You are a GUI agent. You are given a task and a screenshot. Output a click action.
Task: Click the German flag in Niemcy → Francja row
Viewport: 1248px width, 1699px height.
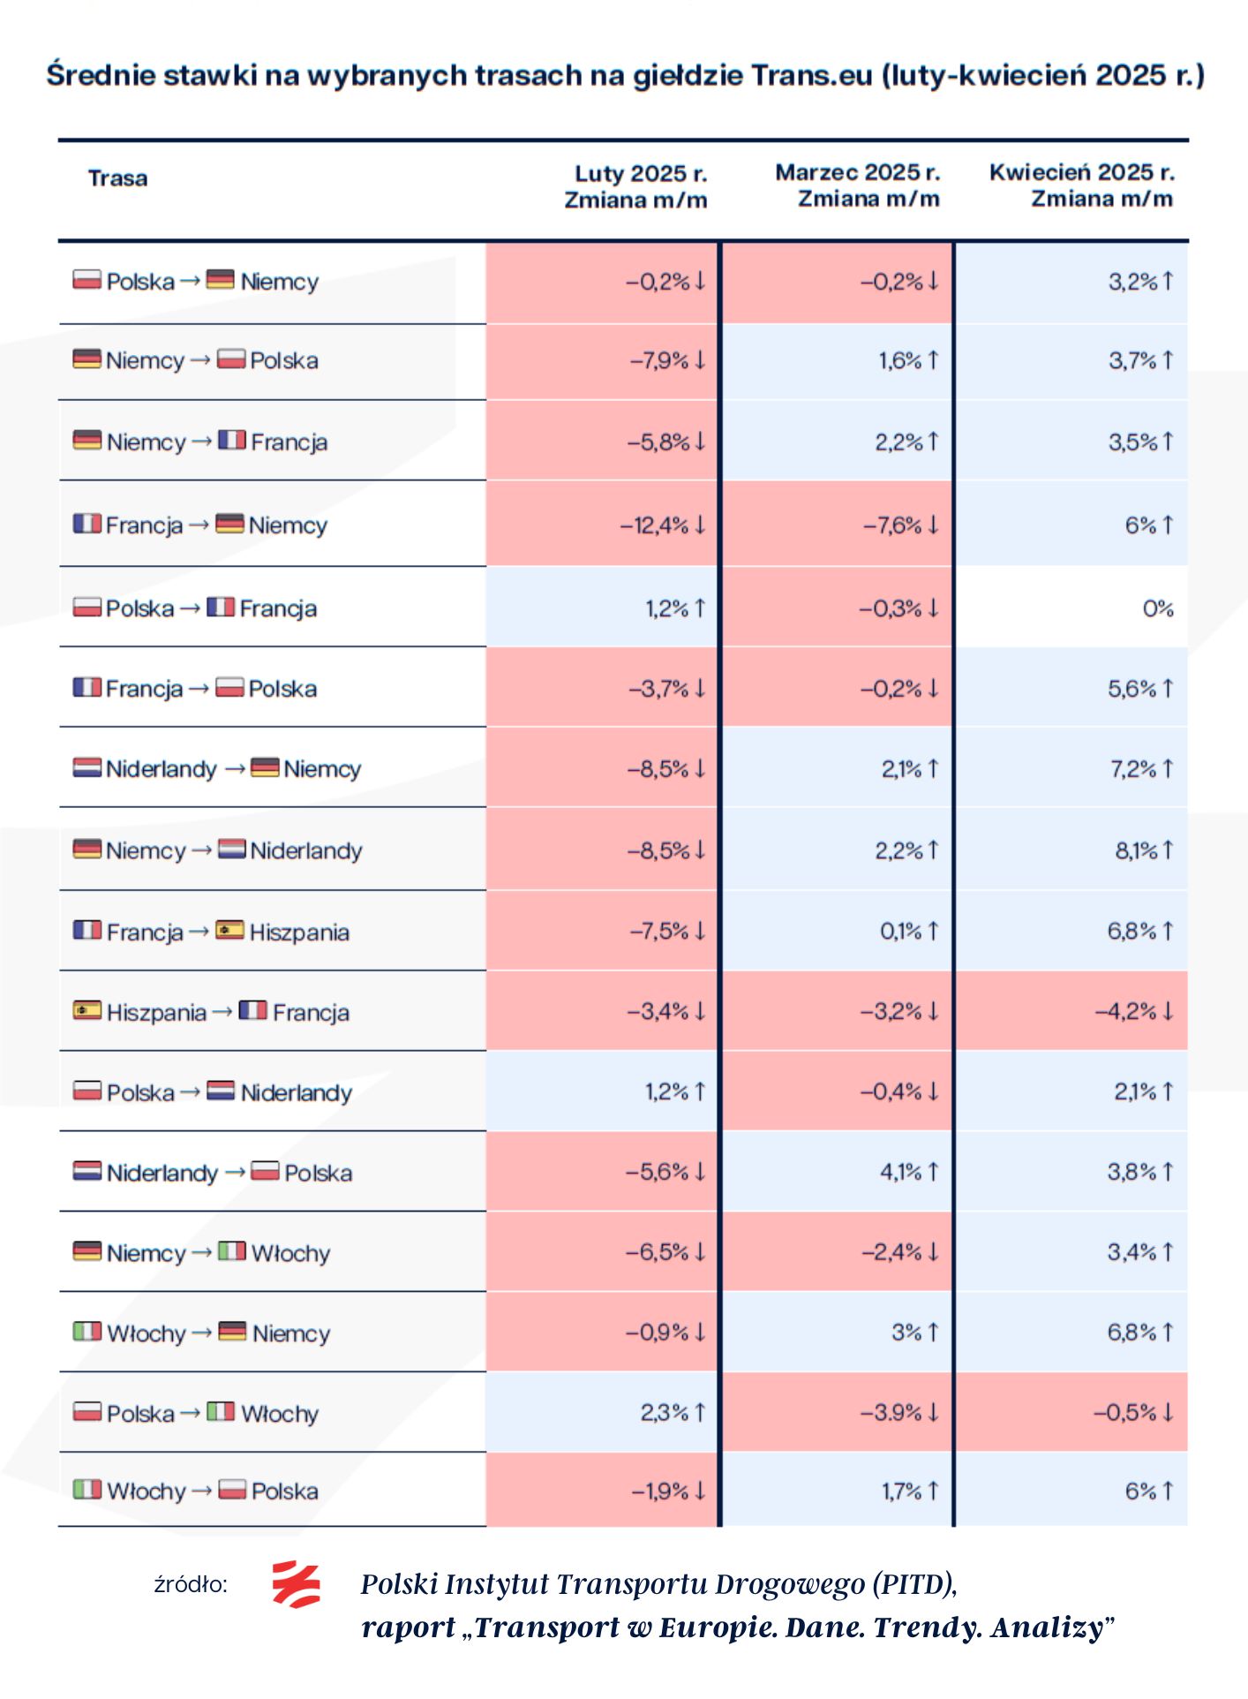tap(86, 441)
